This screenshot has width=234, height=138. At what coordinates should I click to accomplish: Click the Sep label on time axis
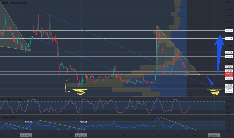click(x=124, y=135)
